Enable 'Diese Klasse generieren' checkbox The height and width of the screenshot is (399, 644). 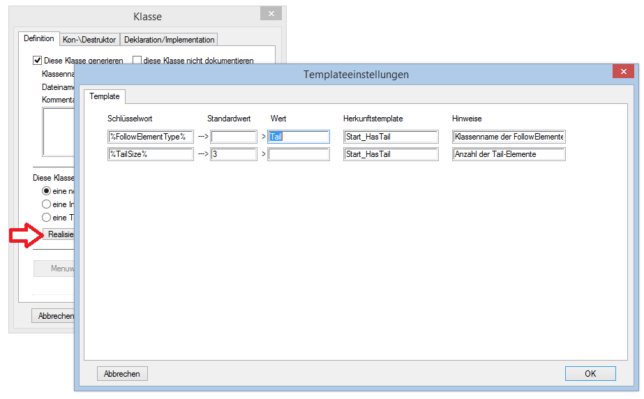(38, 61)
